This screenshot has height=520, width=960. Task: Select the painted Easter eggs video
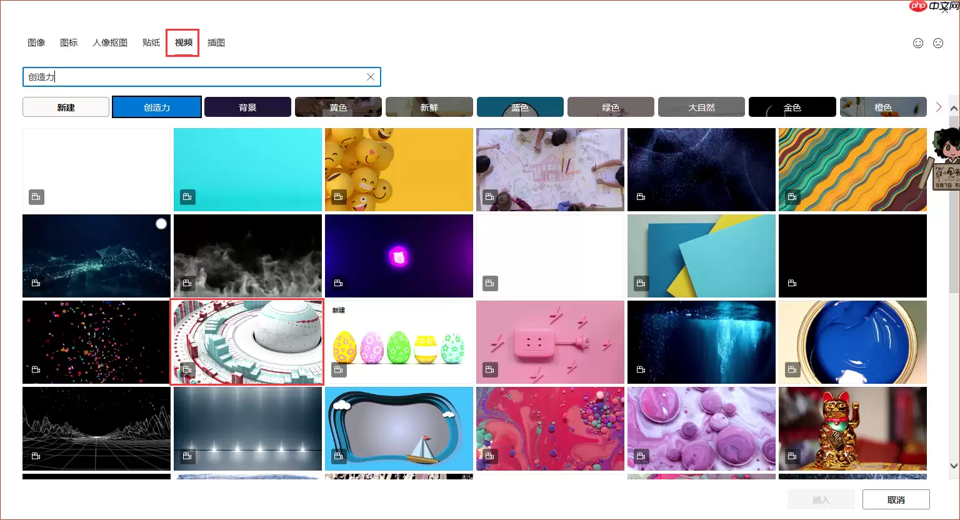point(399,342)
